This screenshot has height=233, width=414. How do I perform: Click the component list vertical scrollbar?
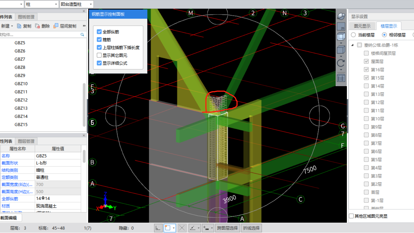(84, 105)
